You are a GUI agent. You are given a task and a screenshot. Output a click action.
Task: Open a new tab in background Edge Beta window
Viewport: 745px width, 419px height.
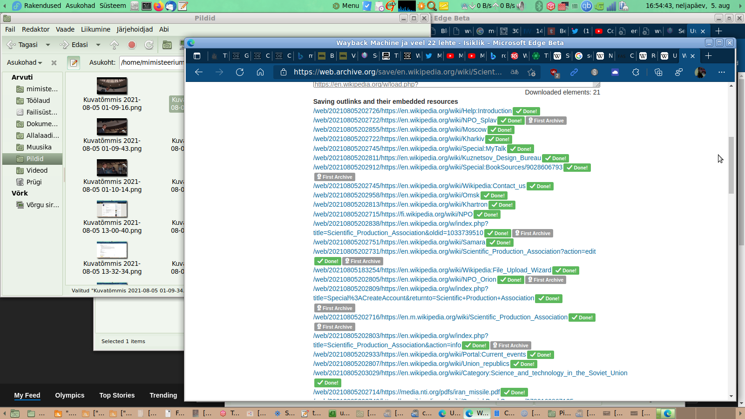coord(719,31)
